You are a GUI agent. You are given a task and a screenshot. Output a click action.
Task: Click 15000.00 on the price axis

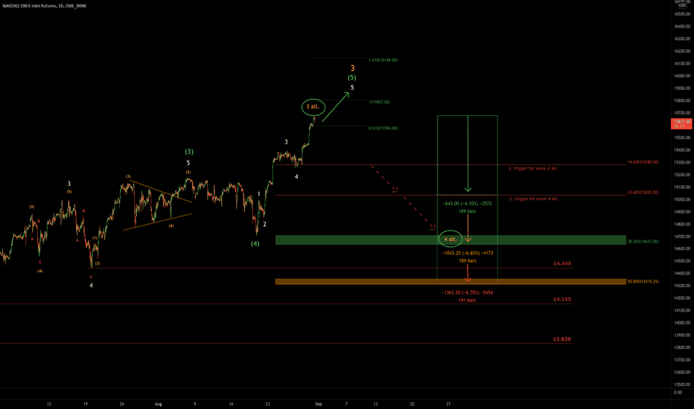[x=682, y=199]
